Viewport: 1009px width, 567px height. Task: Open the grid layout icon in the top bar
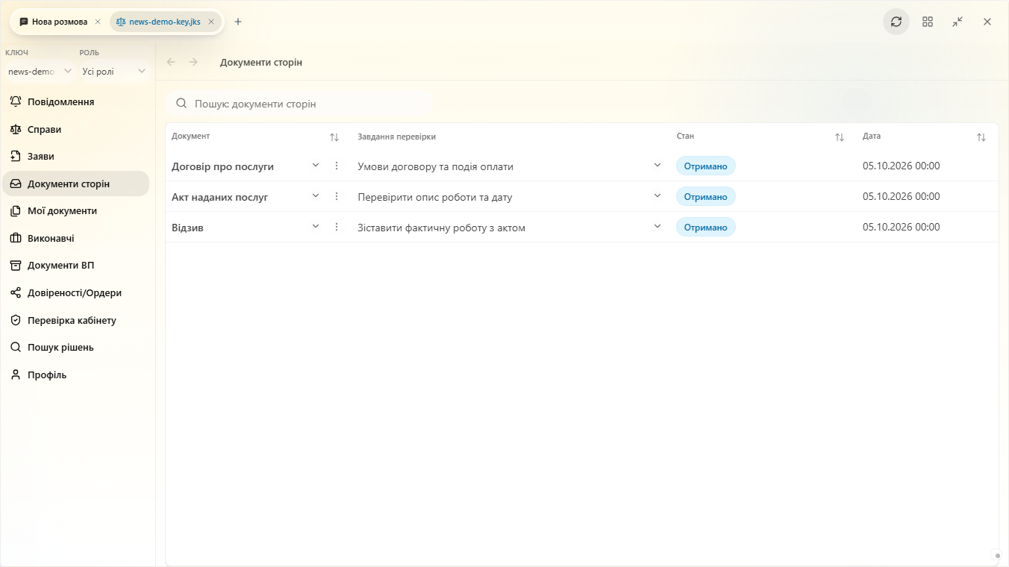click(x=928, y=22)
